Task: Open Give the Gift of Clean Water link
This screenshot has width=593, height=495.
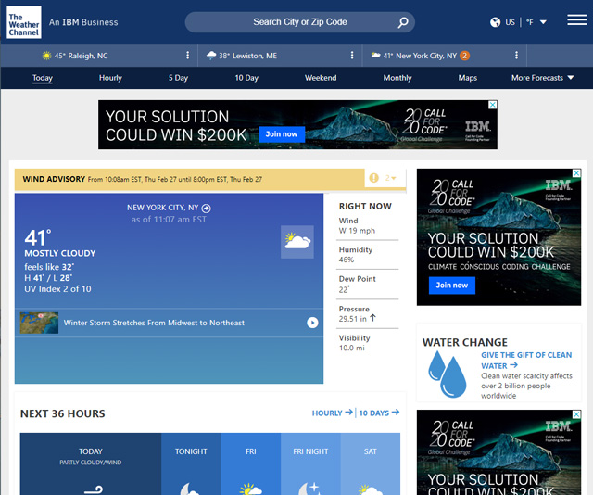Action: tap(526, 361)
